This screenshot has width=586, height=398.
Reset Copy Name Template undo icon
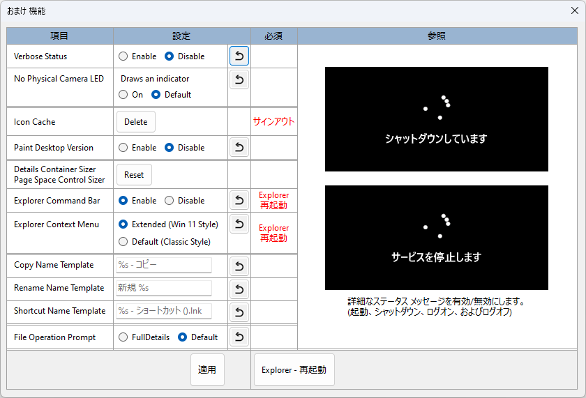click(239, 266)
